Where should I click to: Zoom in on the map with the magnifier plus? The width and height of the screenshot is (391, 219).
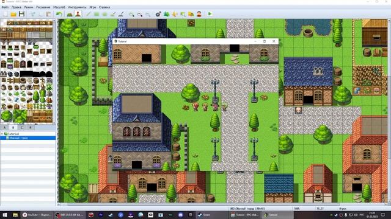pyautogui.click(x=131, y=14)
